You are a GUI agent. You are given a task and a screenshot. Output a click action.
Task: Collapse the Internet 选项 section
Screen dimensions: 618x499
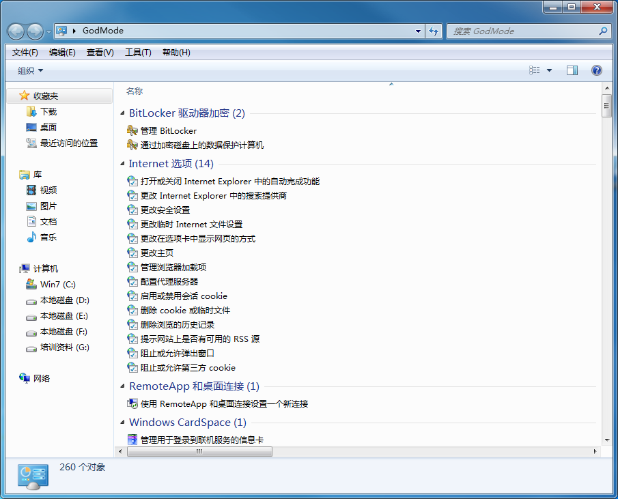[122, 164]
